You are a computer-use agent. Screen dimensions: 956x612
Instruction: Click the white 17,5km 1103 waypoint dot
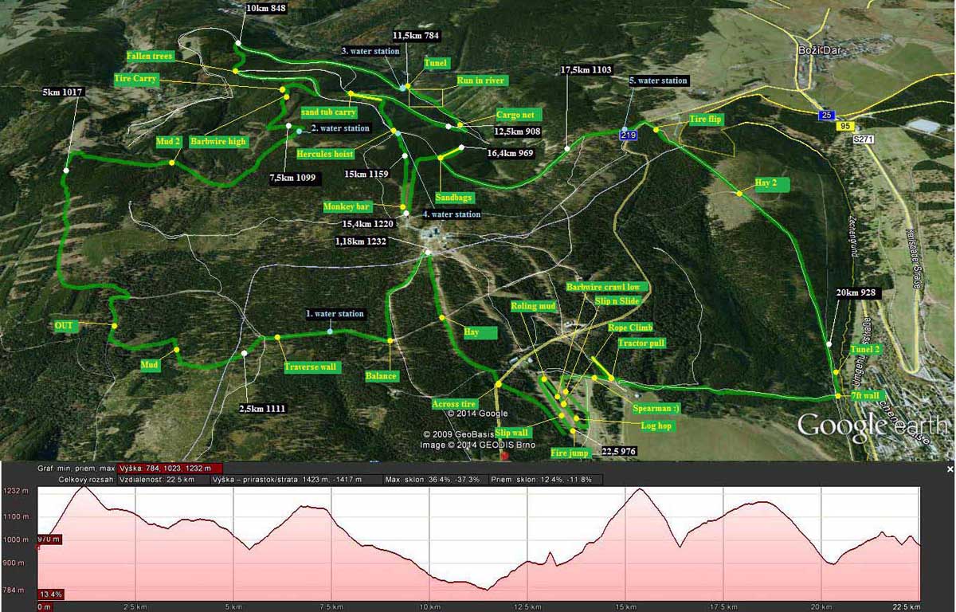(566, 148)
